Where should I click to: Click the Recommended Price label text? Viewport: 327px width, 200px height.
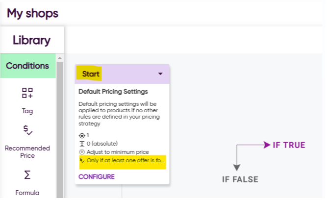pyautogui.click(x=27, y=152)
